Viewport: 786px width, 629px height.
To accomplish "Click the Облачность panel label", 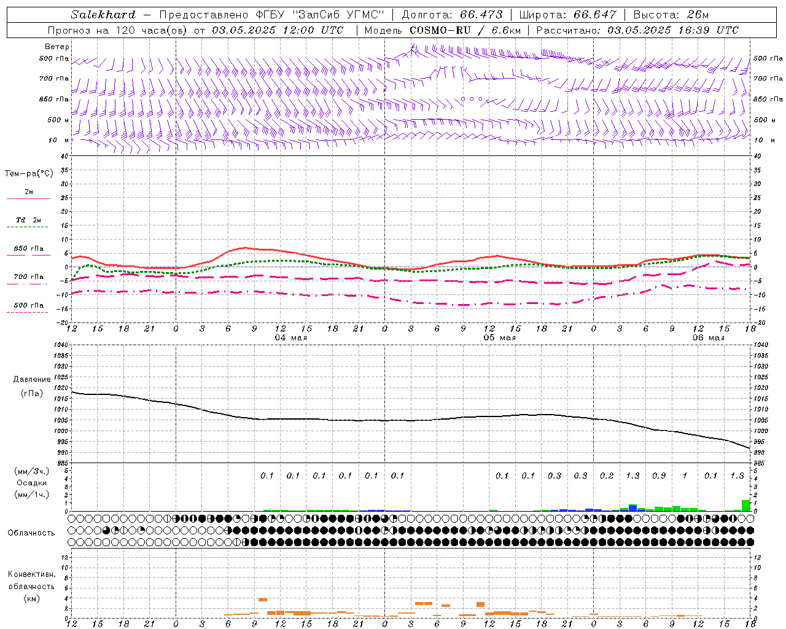I will 31,533.
